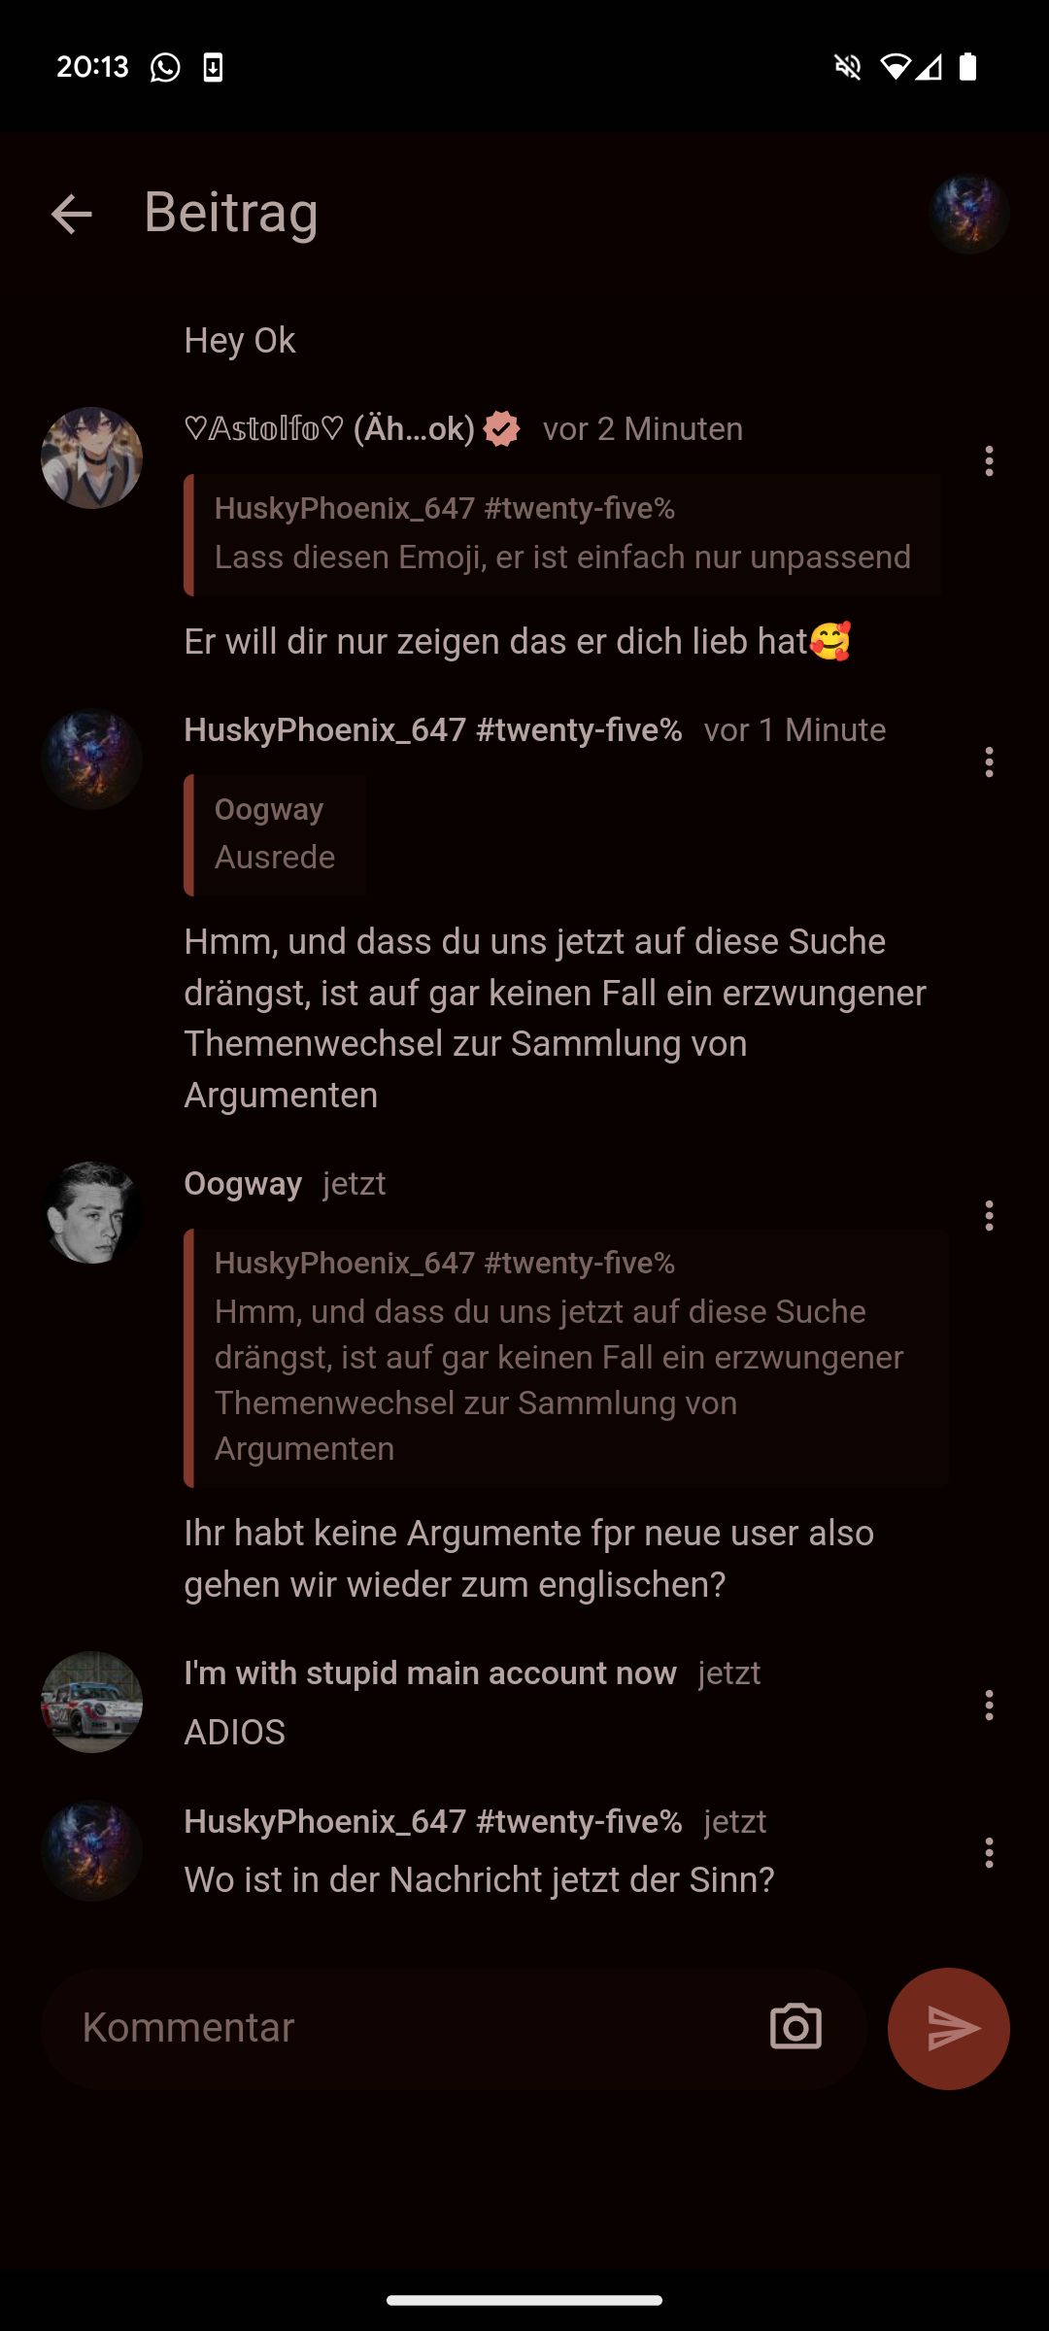Tap the camera icon in comment field
This screenshot has height=2331, width=1049.
pyautogui.click(x=795, y=2027)
